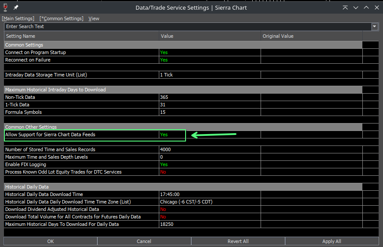Image resolution: width=383 pixels, height=247 pixels.
Task: Toggle Connect on Program Startup value
Action: point(210,52)
